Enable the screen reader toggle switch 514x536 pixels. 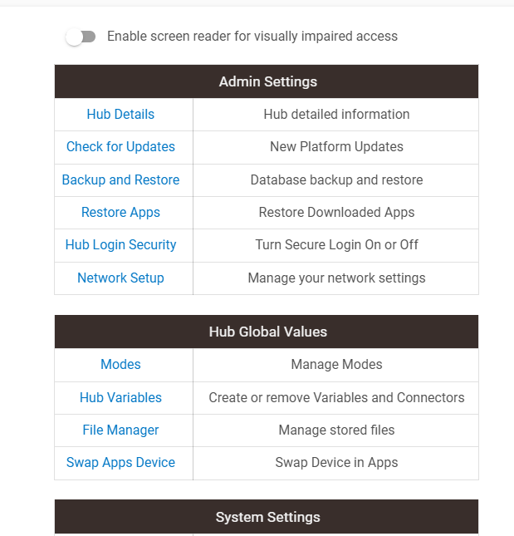81,37
